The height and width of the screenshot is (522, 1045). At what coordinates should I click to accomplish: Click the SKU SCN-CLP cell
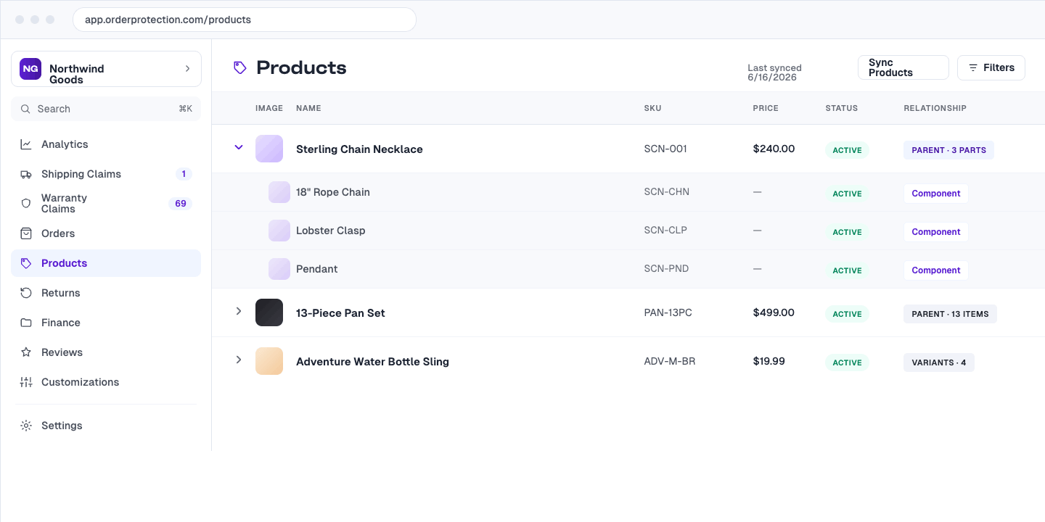tap(665, 231)
